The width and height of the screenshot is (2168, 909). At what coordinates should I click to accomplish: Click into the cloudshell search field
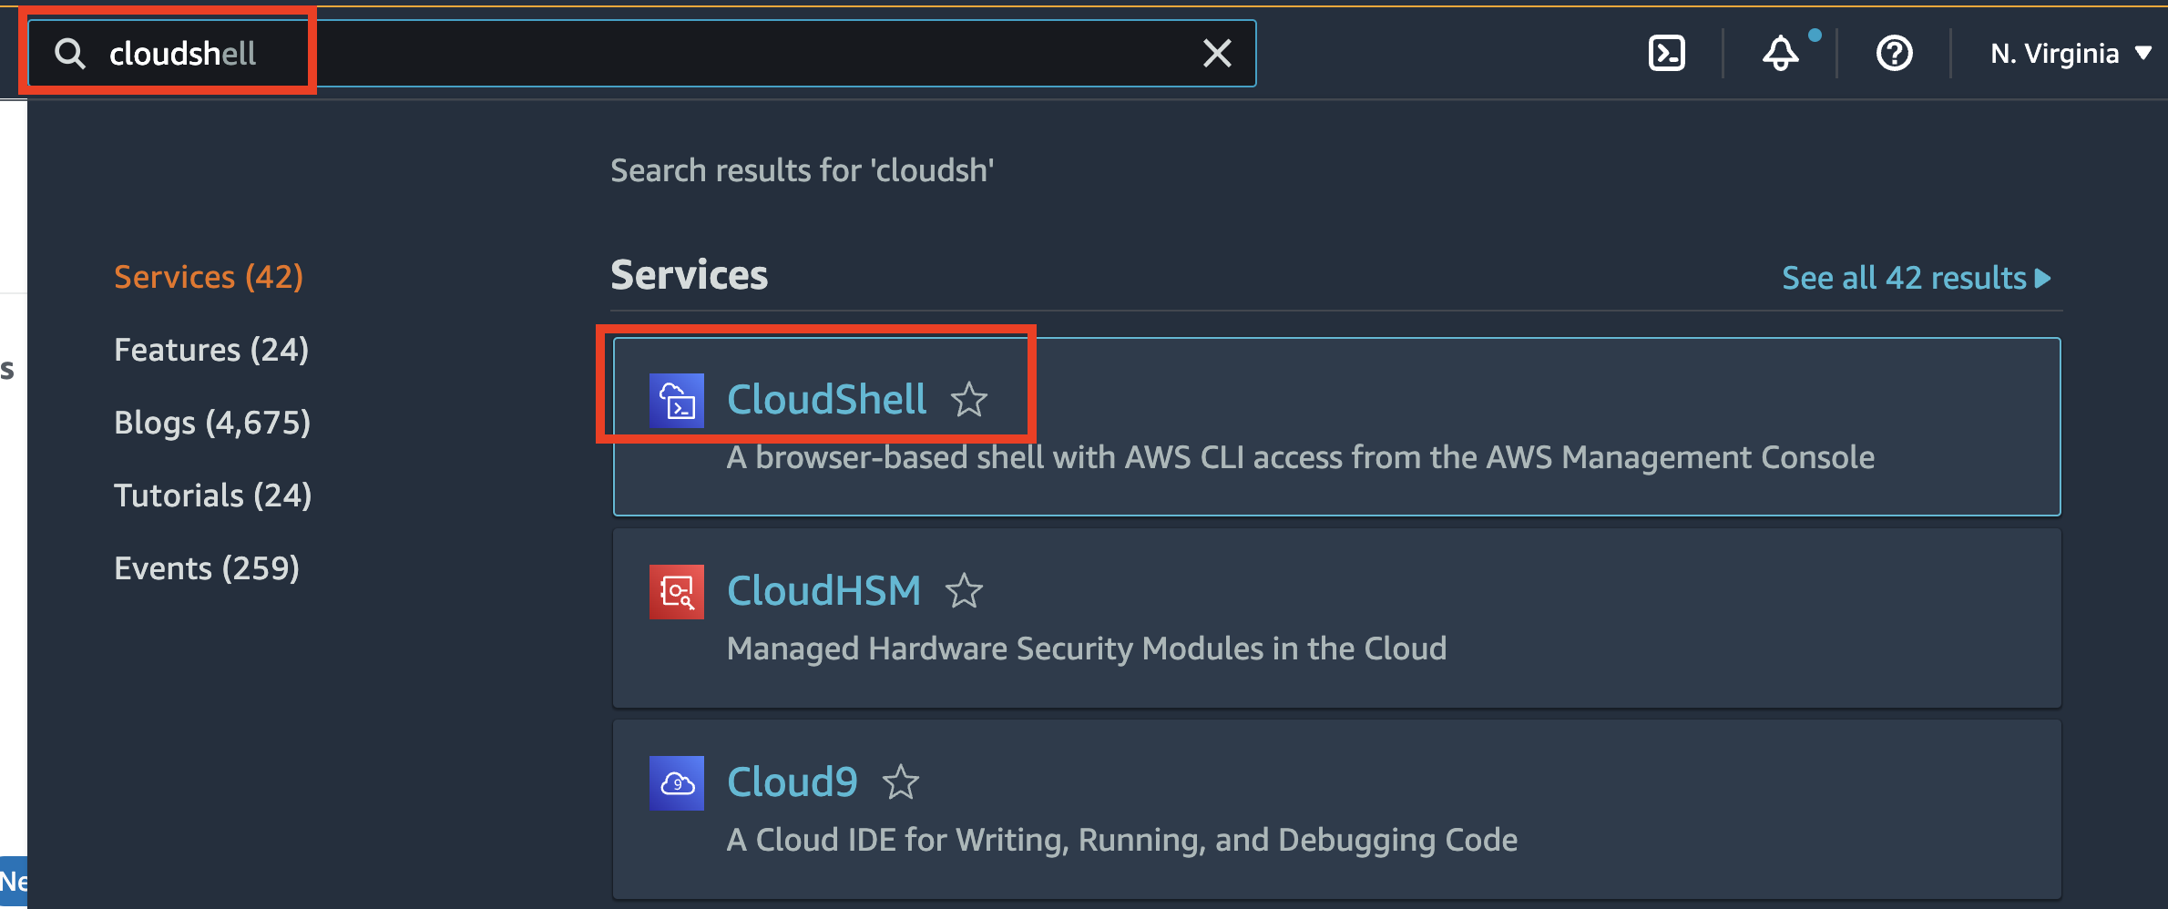(x=641, y=54)
